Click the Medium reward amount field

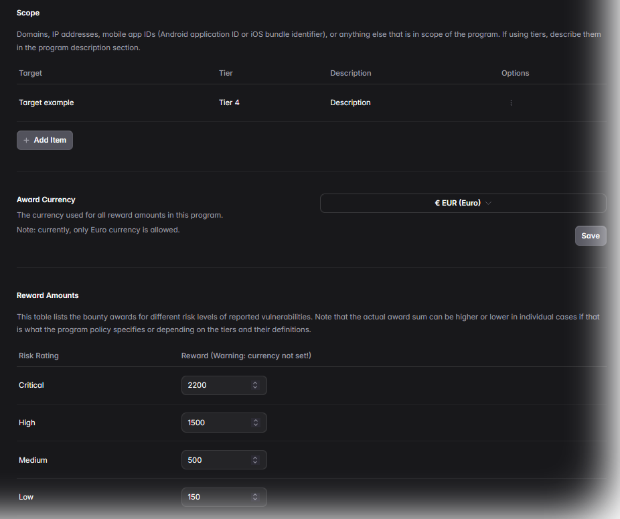216,460
